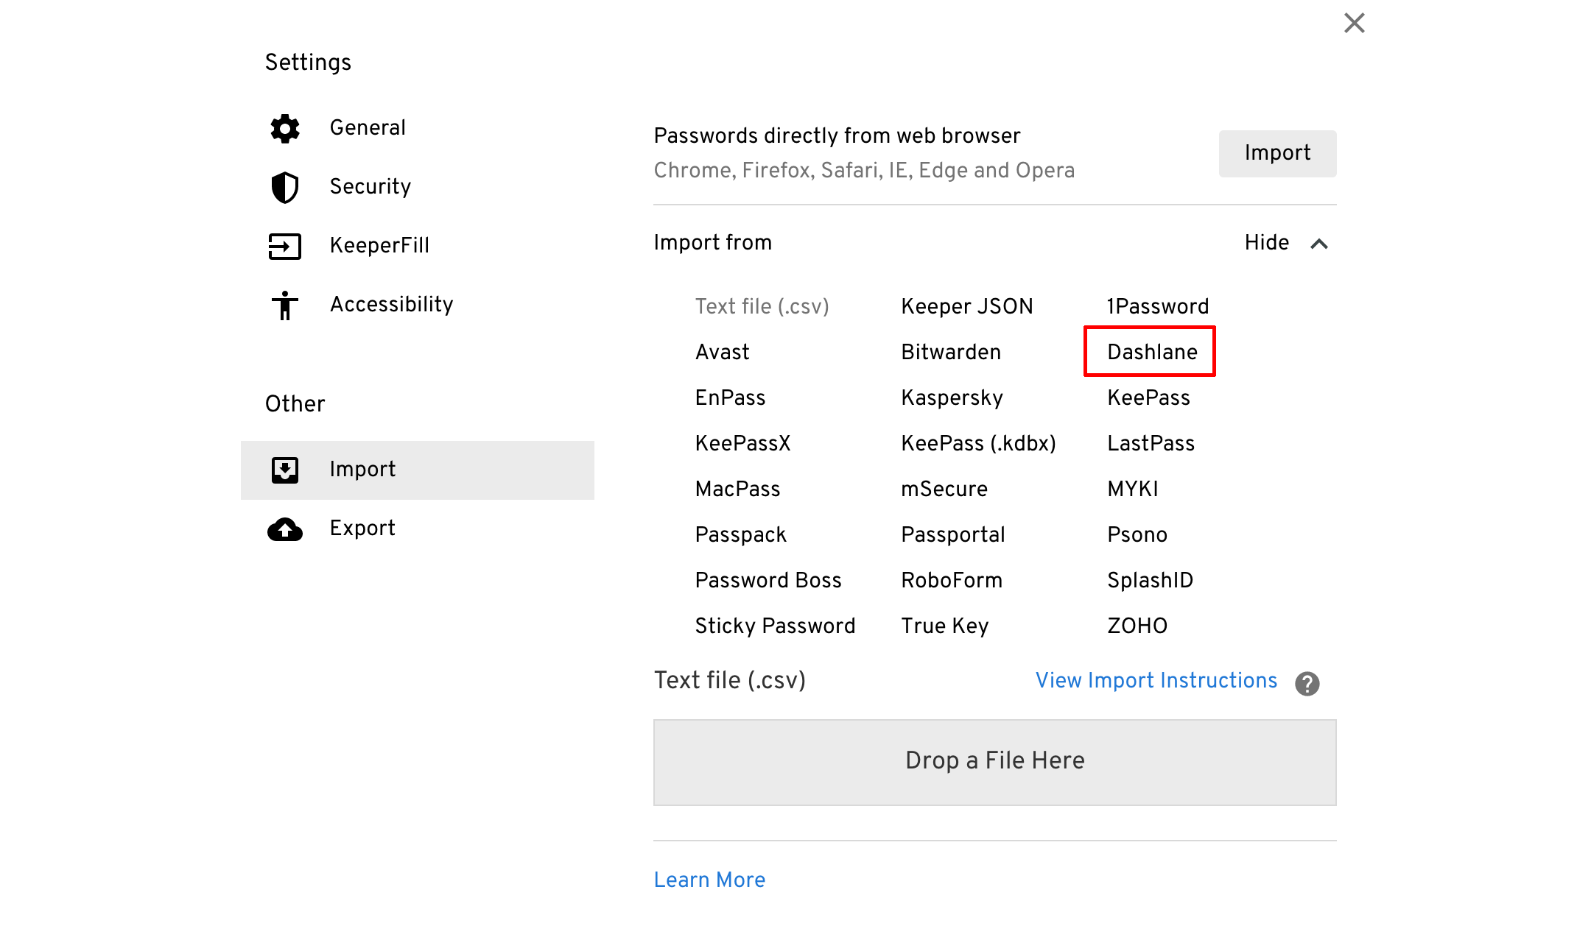The width and height of the screenshot is (1591, 926).
Task: Select Dashlane as import source
Action: coord(1152,352)
